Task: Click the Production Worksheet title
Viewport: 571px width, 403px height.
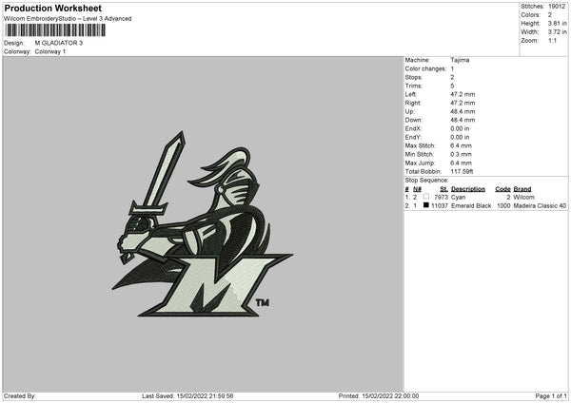Action: pos(52,8)
